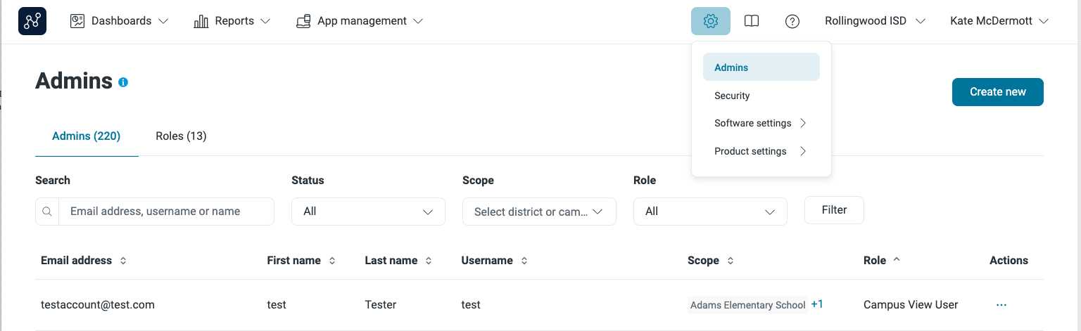Click the magnifier icon in search box
Image resolution: width=1081 pixels, height=331 pixels.
tap(47, 212)
